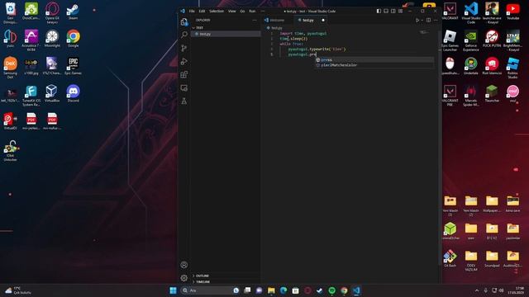
Task: Select the Epic Games desktop icon
Action: pos(73,66)
